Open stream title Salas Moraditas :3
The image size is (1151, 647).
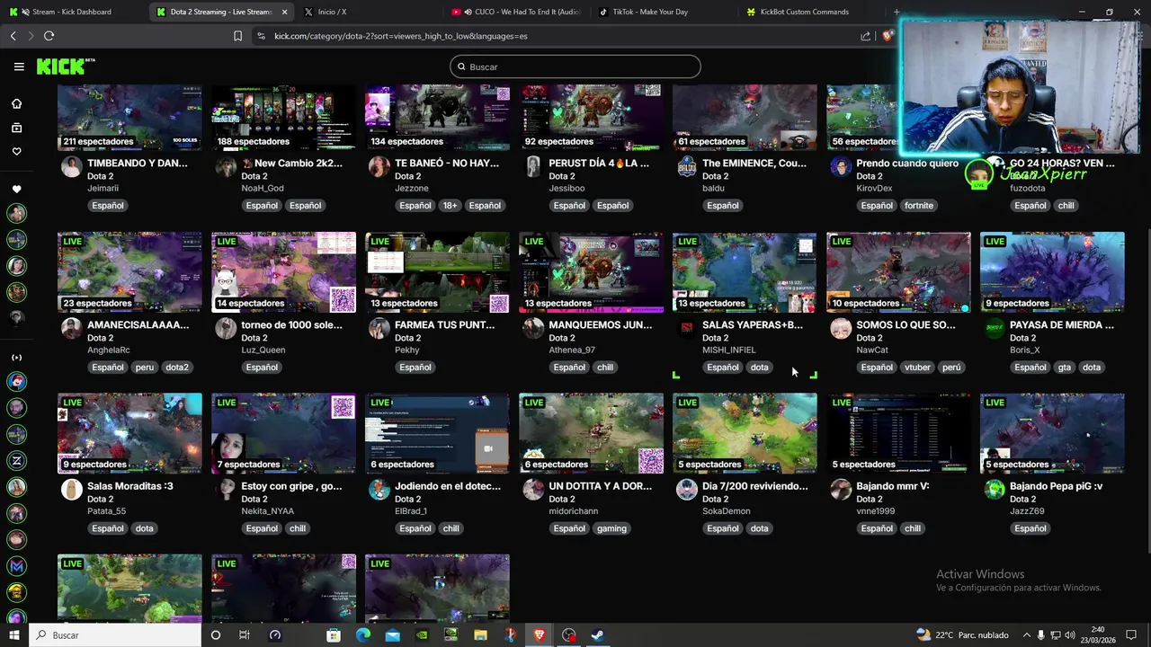click(x=130, y=486)
